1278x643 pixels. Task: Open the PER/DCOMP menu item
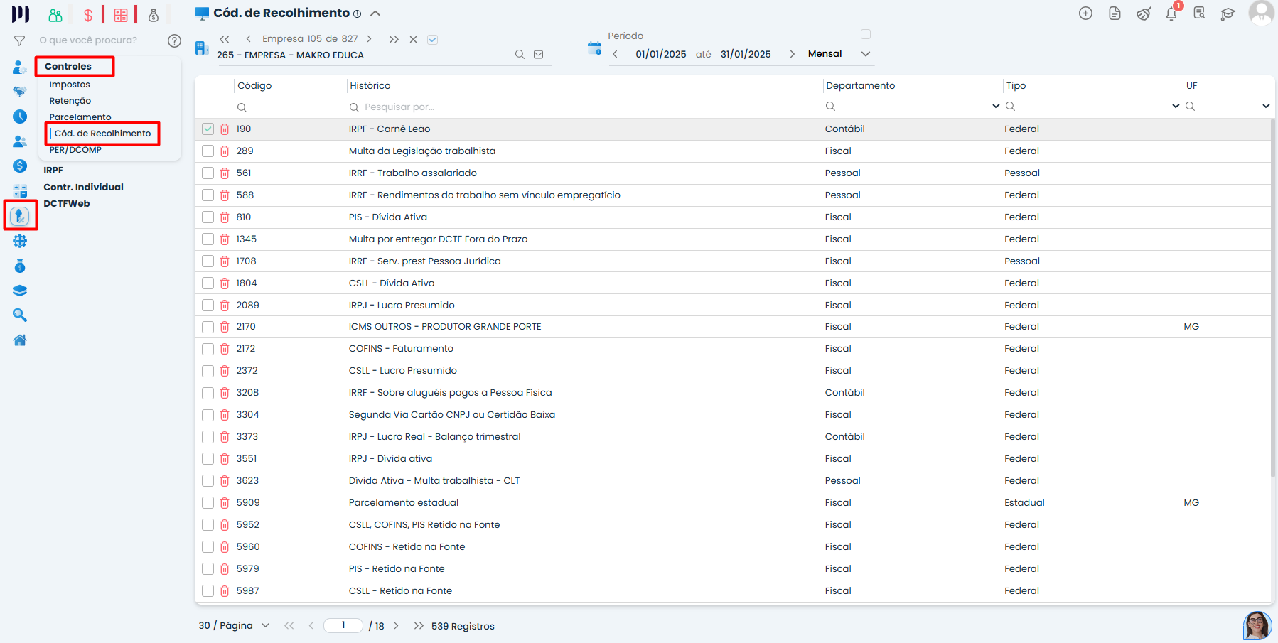coord(75,150)
